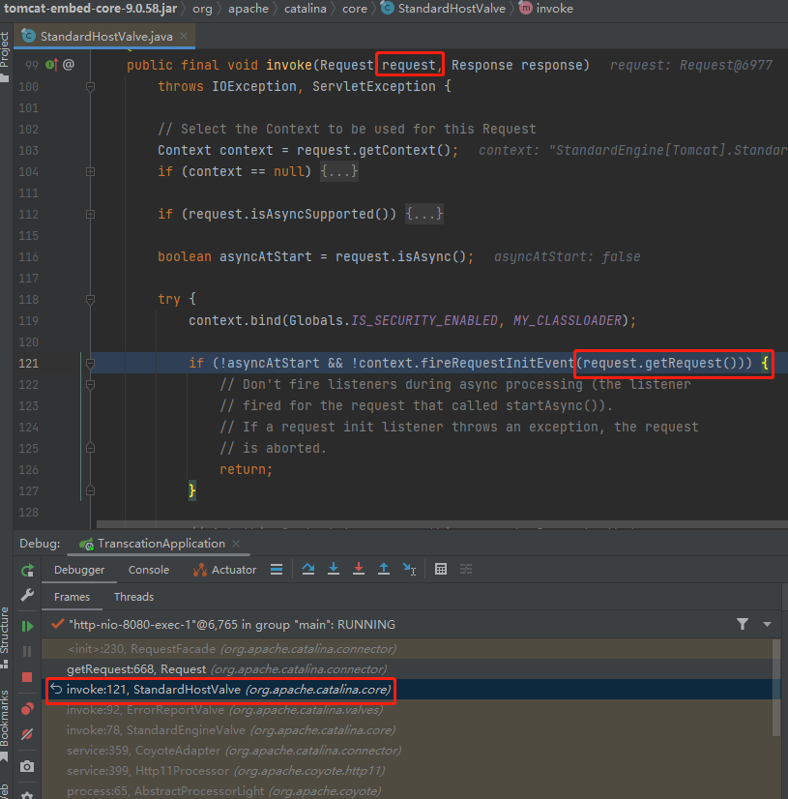This screenshot has width=788, height=799.
Task: Collapse the try block fold marker, line 118
Action: tap(90, 299)
